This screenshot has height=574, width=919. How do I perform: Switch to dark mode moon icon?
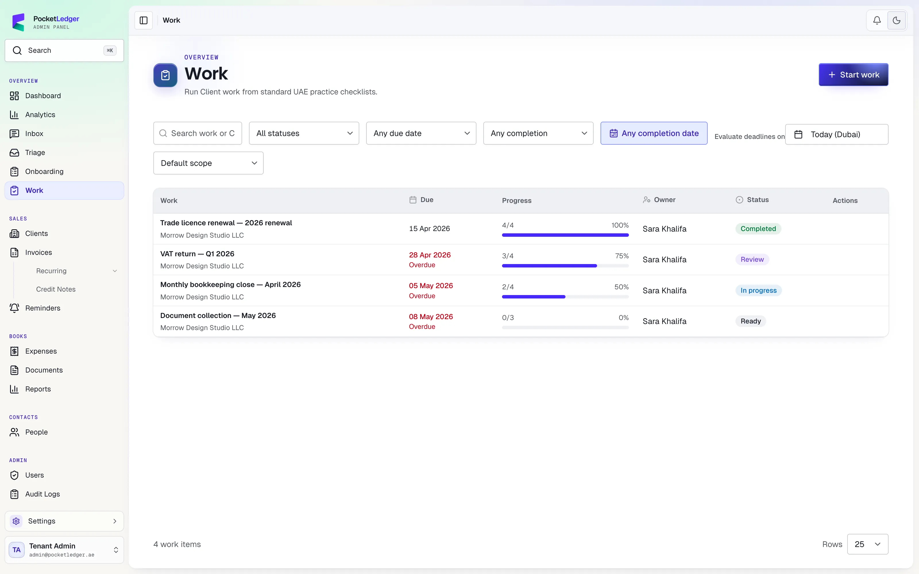897,20
